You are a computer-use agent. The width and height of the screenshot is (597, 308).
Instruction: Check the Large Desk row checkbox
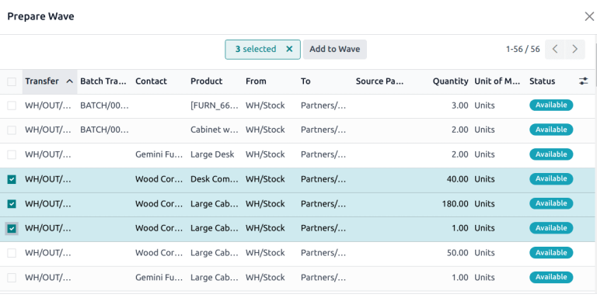[12, 154]
